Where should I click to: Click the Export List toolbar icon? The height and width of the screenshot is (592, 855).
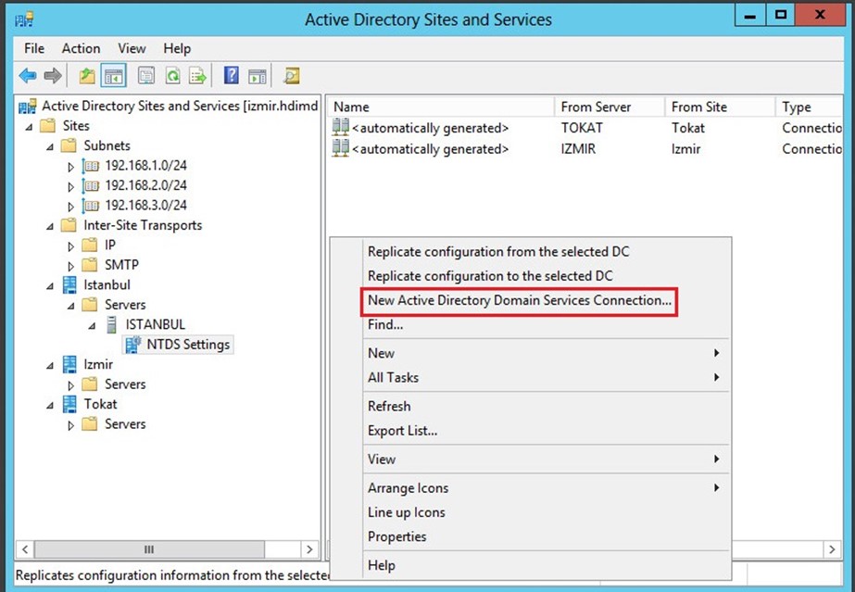[197, 76]
